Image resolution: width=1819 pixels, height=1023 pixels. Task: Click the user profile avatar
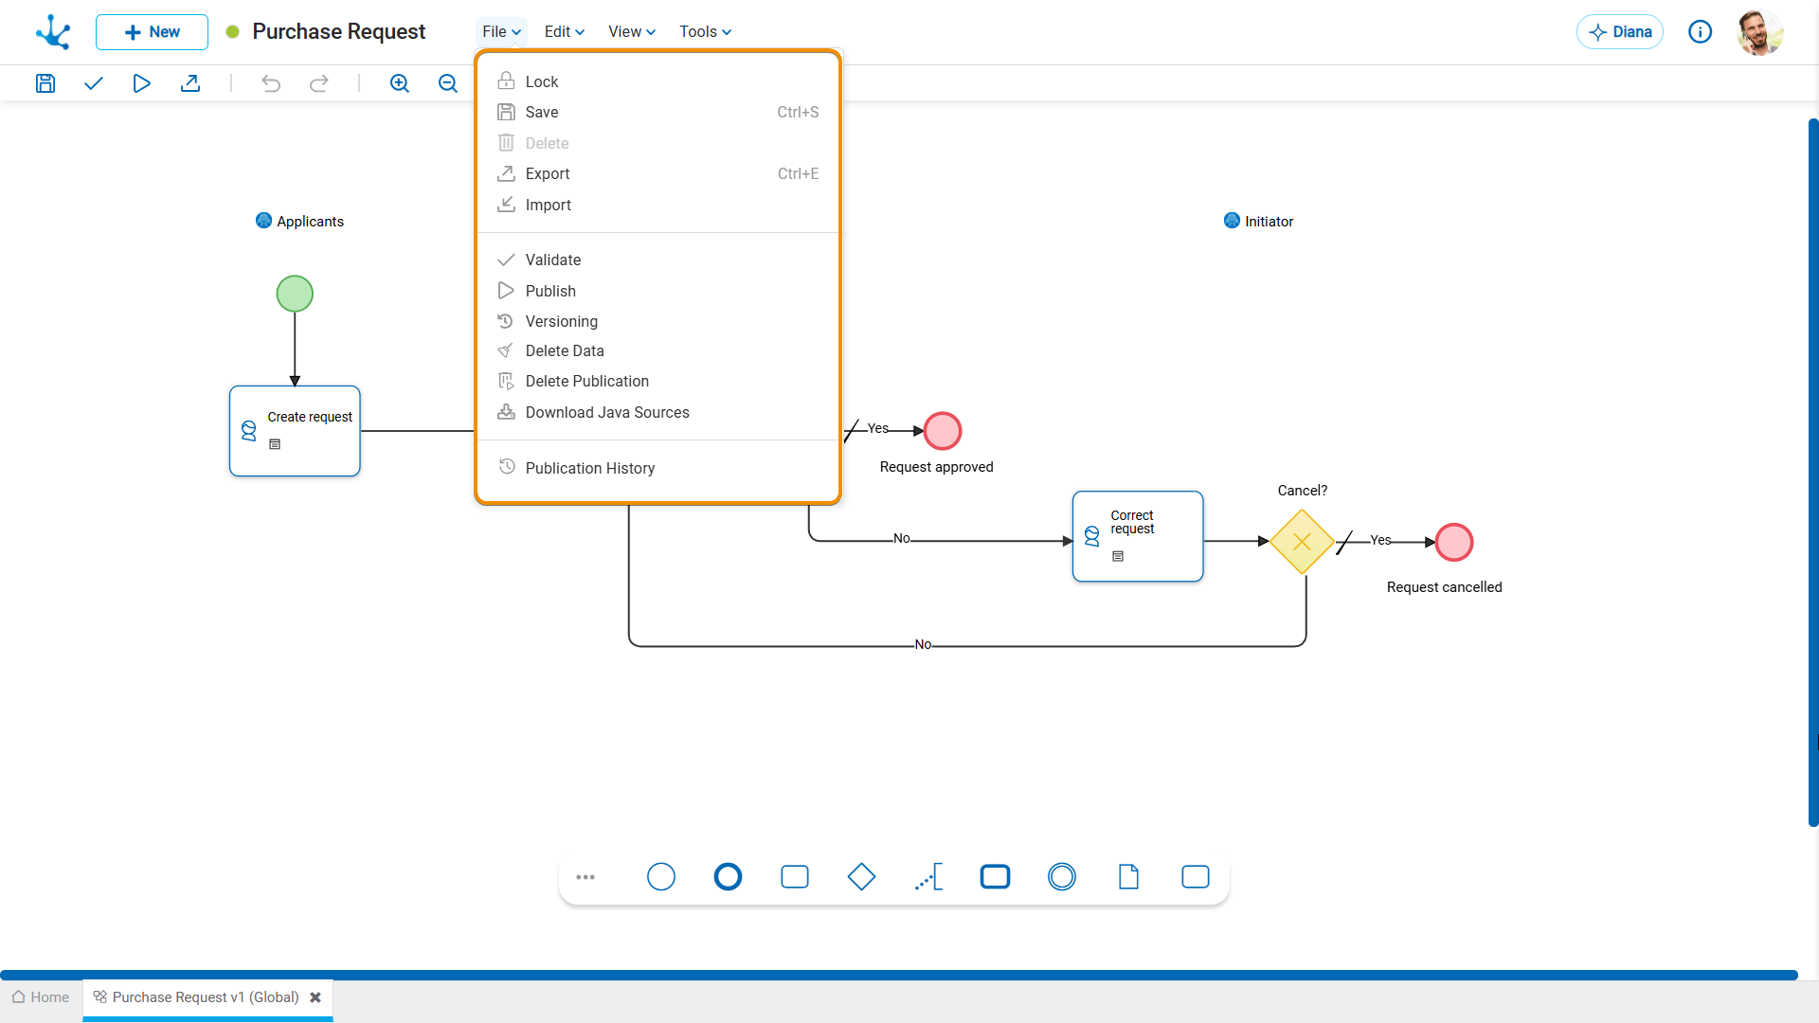pos(1760,32)
